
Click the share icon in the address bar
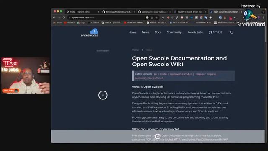[x=152, y=18]
